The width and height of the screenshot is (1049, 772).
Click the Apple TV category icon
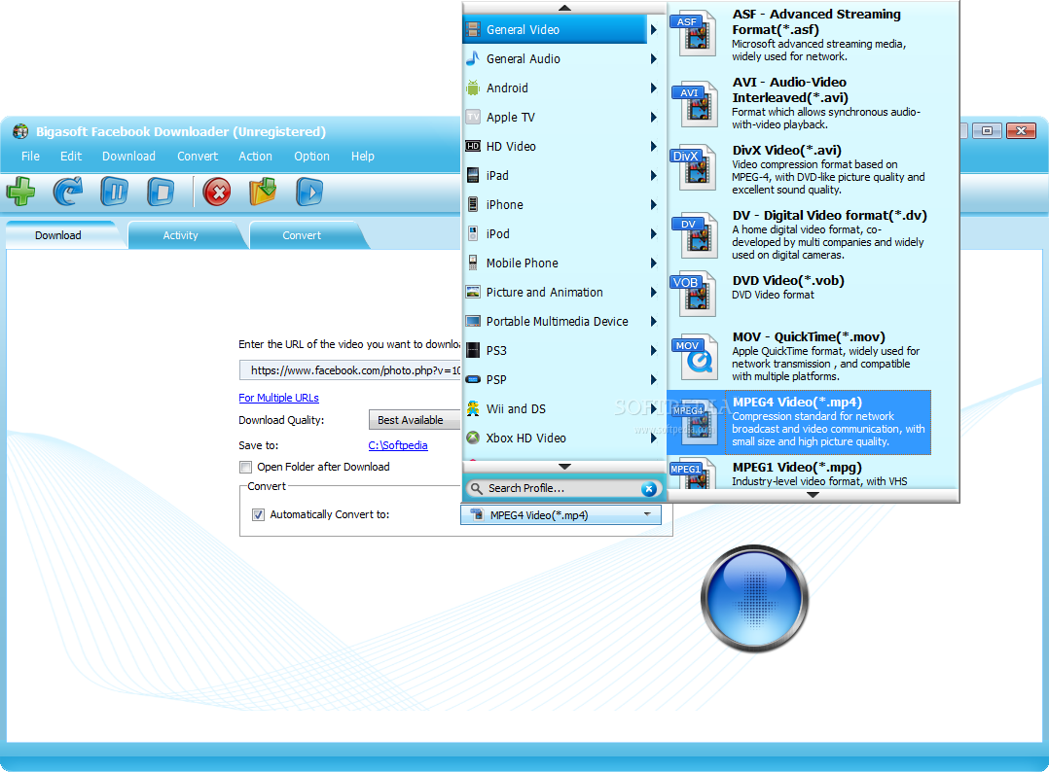coord(473,117)
